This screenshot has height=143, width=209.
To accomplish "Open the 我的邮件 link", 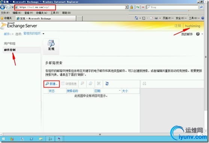I will [187, 34].
